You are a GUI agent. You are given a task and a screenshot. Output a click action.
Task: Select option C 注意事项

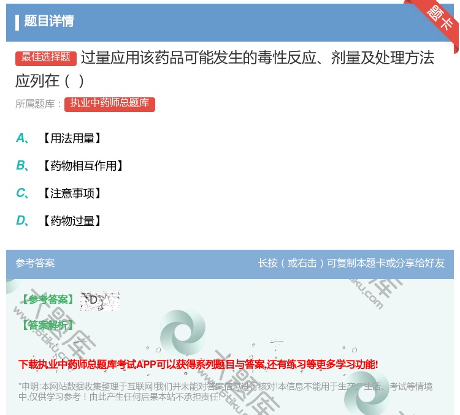[58, 193]
